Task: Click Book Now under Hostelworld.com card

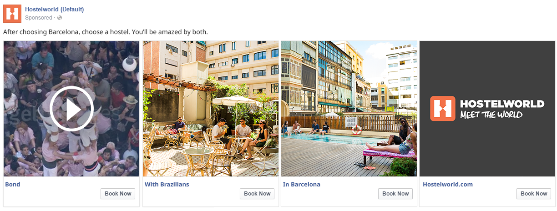Action: coord(534,194)
